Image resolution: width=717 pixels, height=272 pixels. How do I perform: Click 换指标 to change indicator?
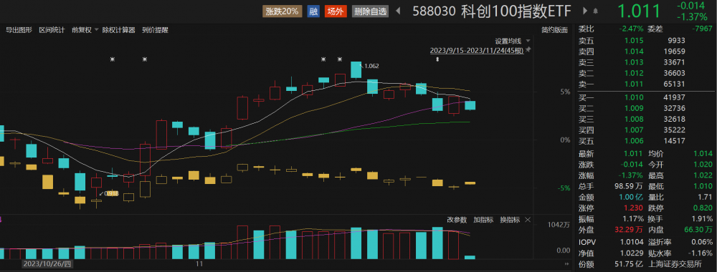point(510,220)
